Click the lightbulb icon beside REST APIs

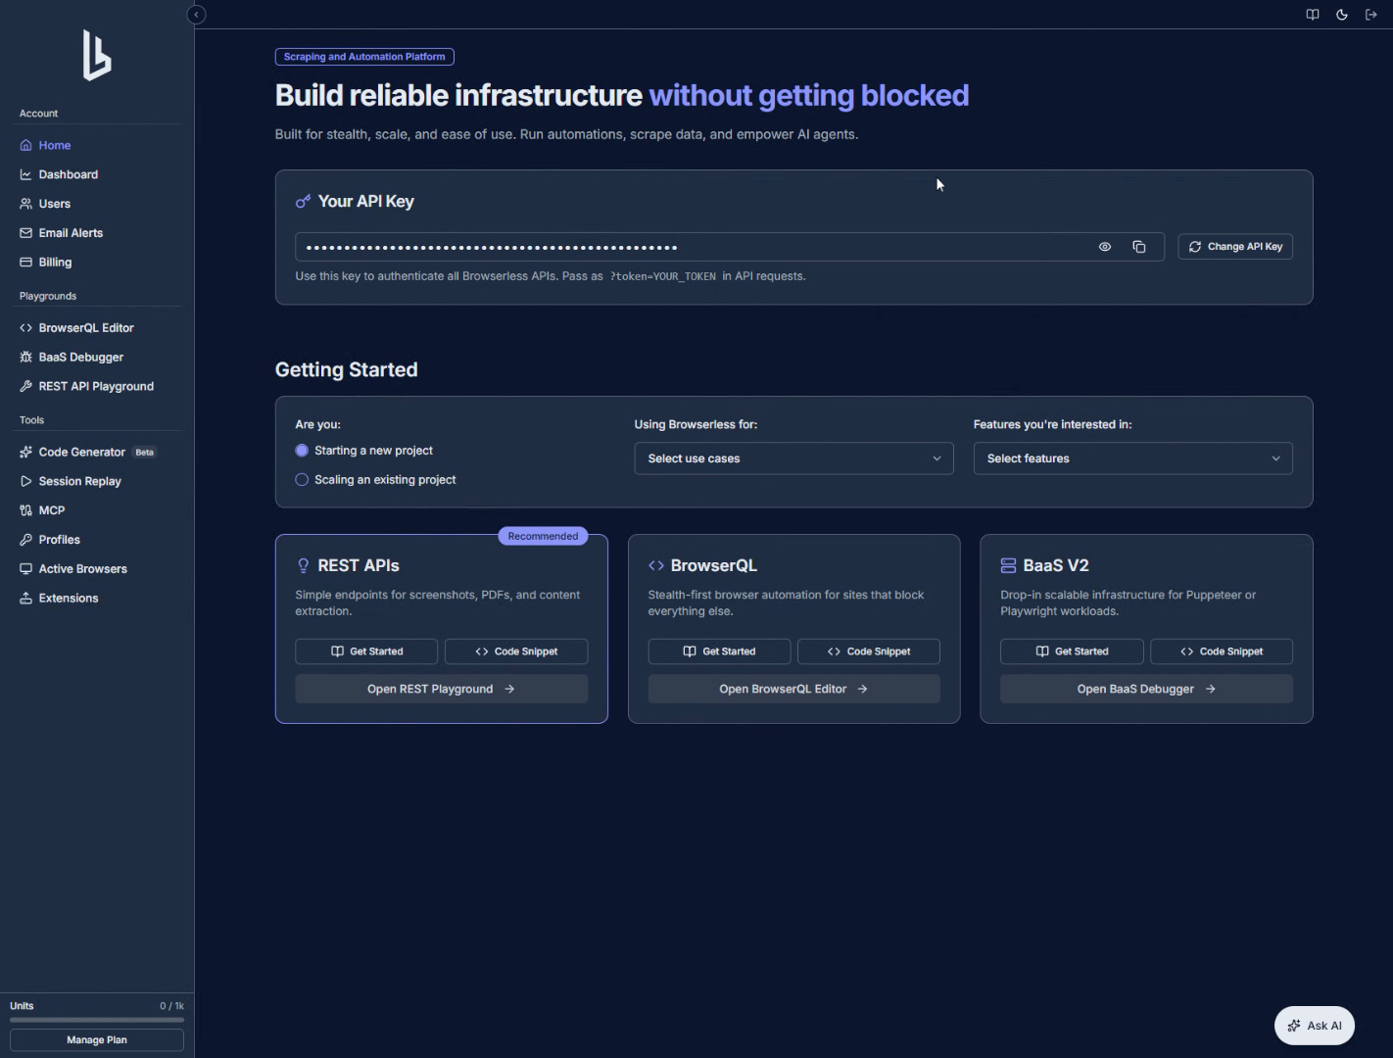303,566
